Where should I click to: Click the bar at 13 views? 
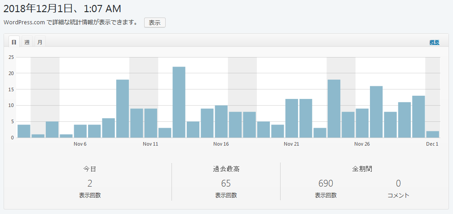[x=418, y=116]
